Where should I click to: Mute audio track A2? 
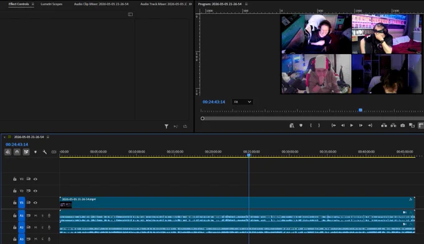tap(36, 227)
